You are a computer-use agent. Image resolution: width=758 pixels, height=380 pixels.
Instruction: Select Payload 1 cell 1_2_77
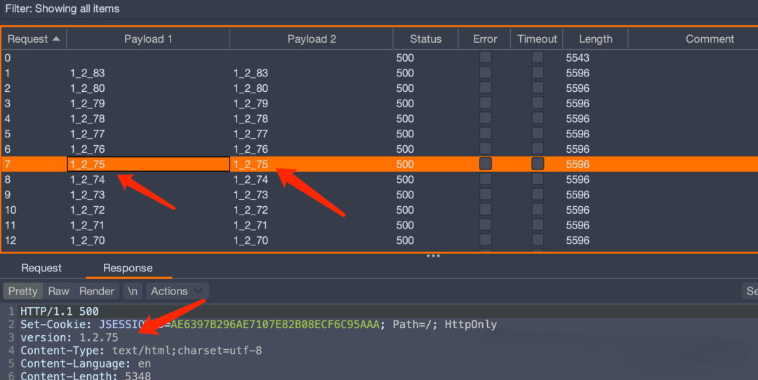point(88,134)
